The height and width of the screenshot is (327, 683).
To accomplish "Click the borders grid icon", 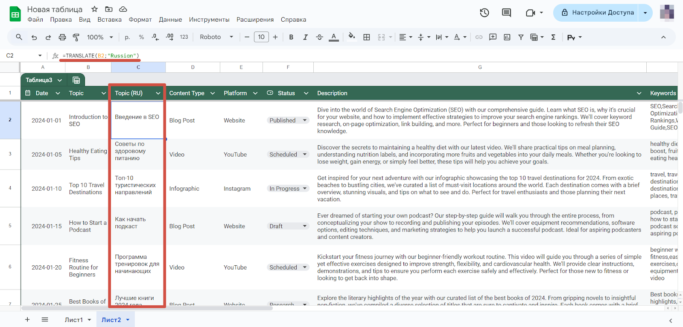I will tap(366, 37).
